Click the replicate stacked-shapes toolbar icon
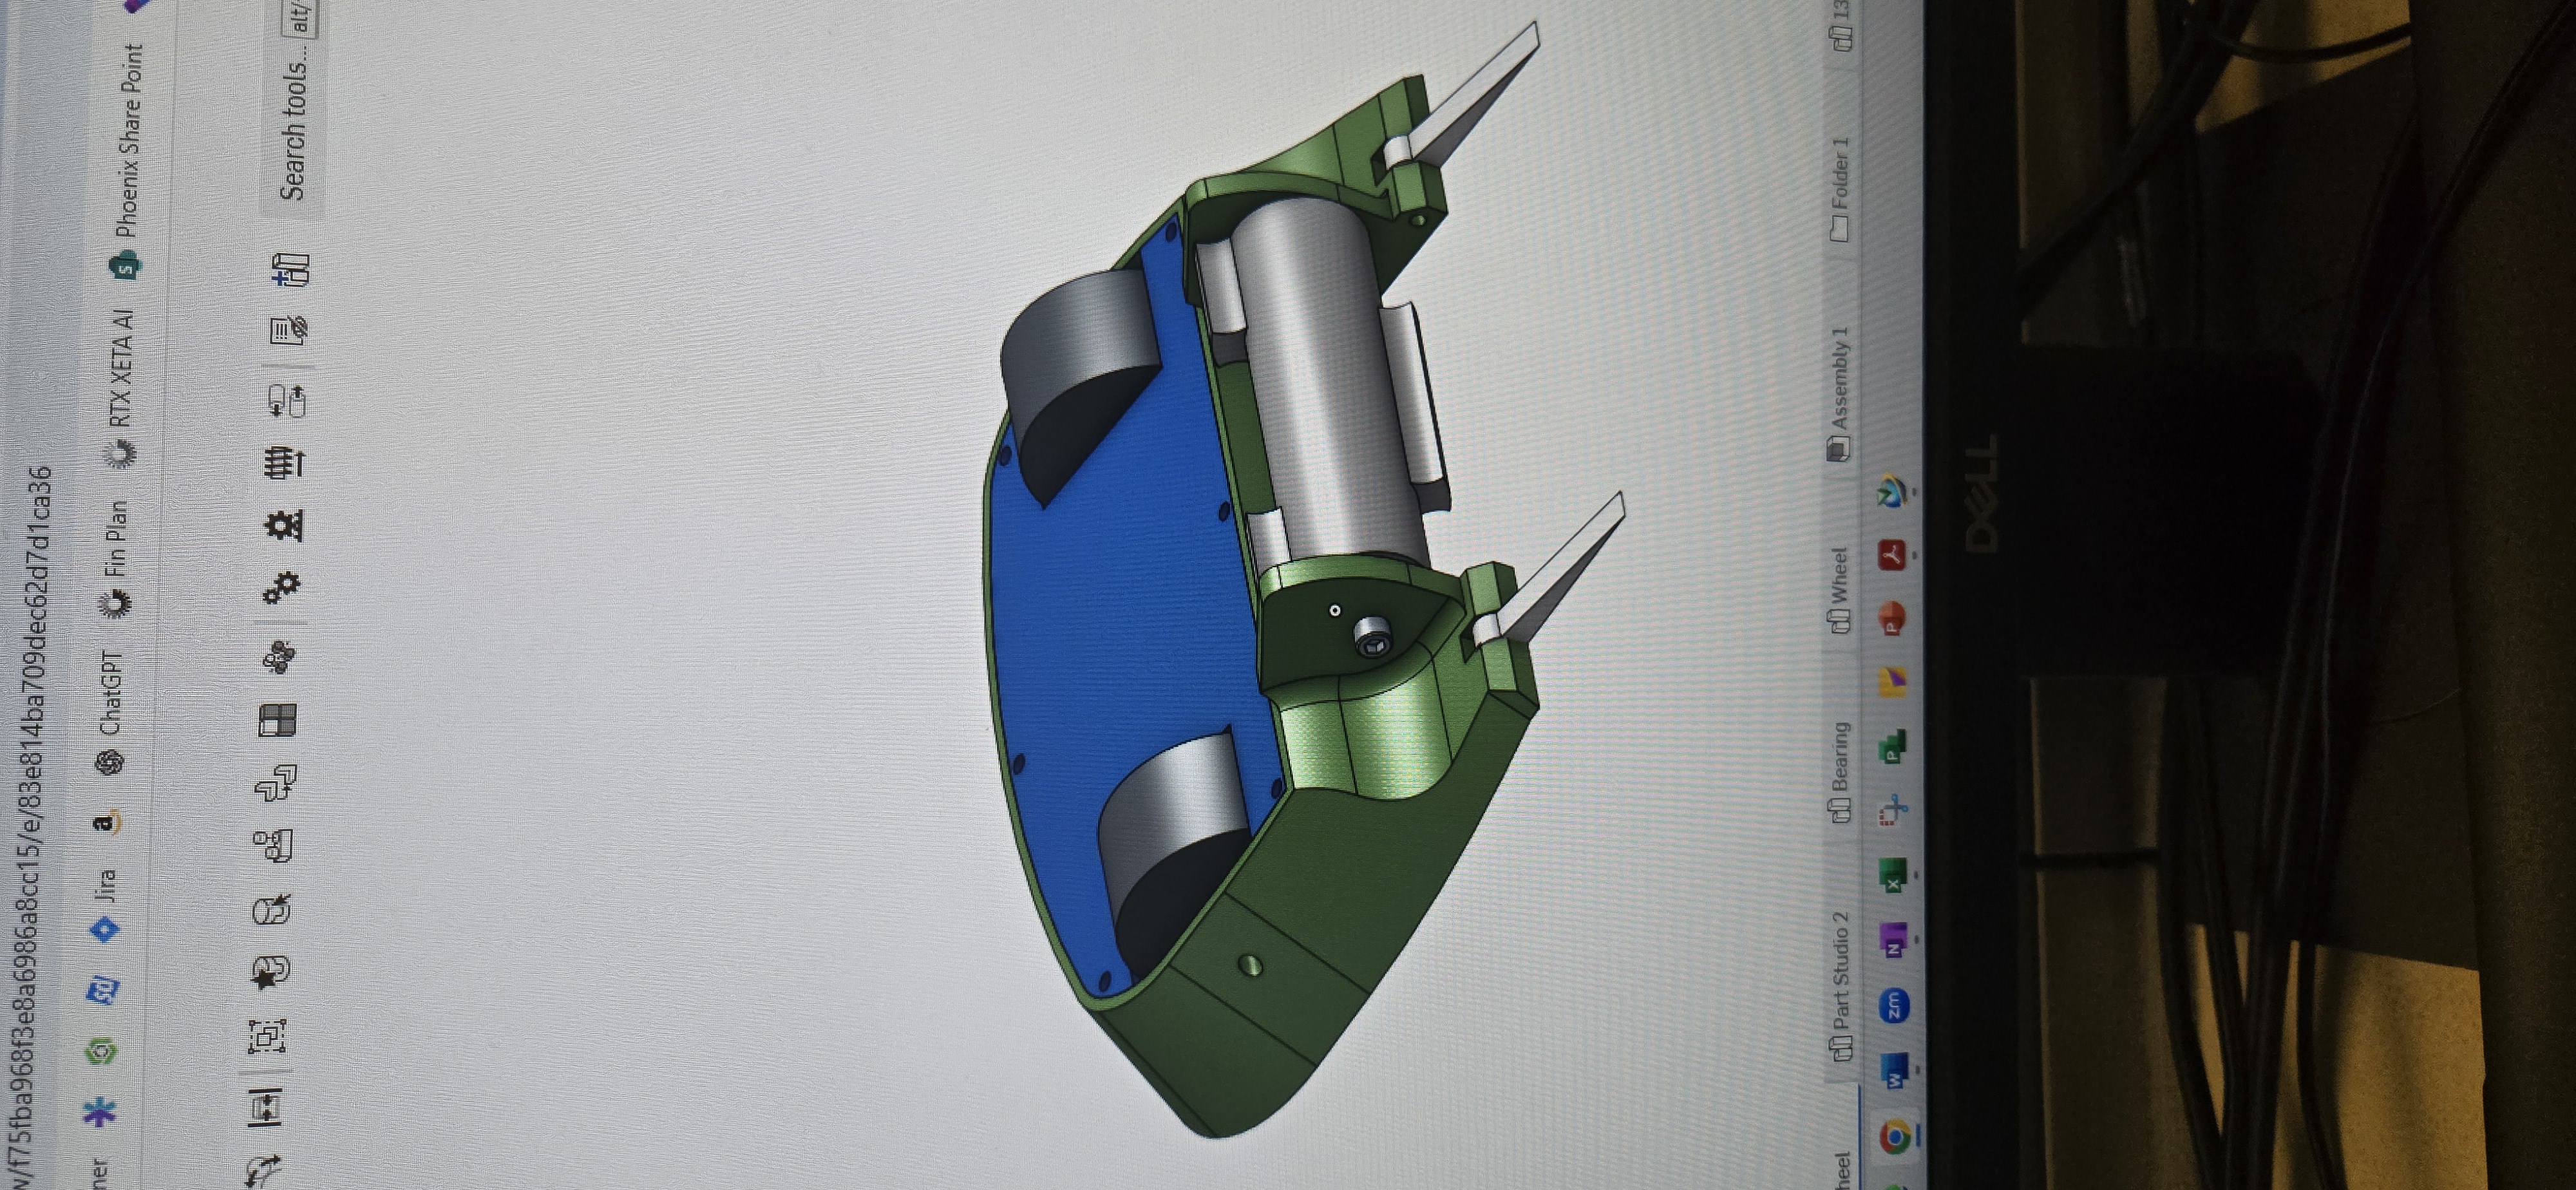 (x=276, y=782)
